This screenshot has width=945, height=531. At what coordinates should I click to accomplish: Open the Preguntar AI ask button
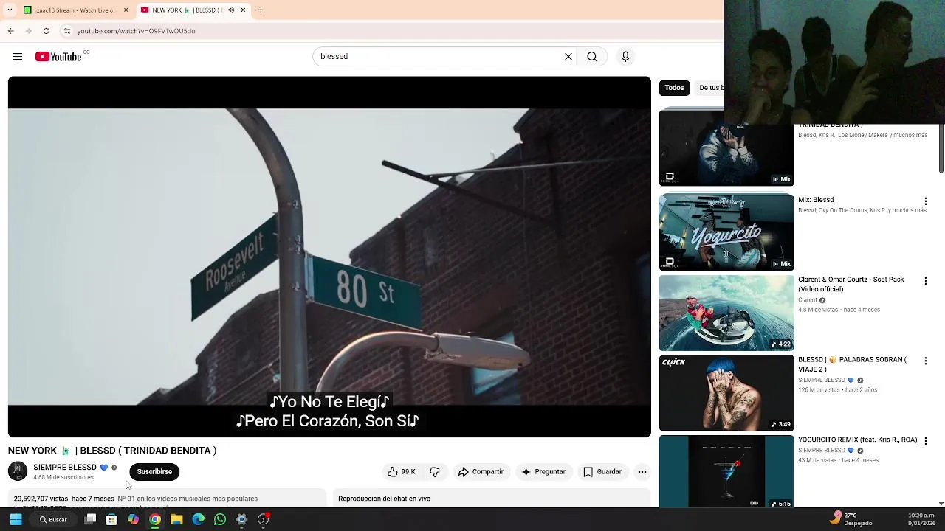[543, 472]
